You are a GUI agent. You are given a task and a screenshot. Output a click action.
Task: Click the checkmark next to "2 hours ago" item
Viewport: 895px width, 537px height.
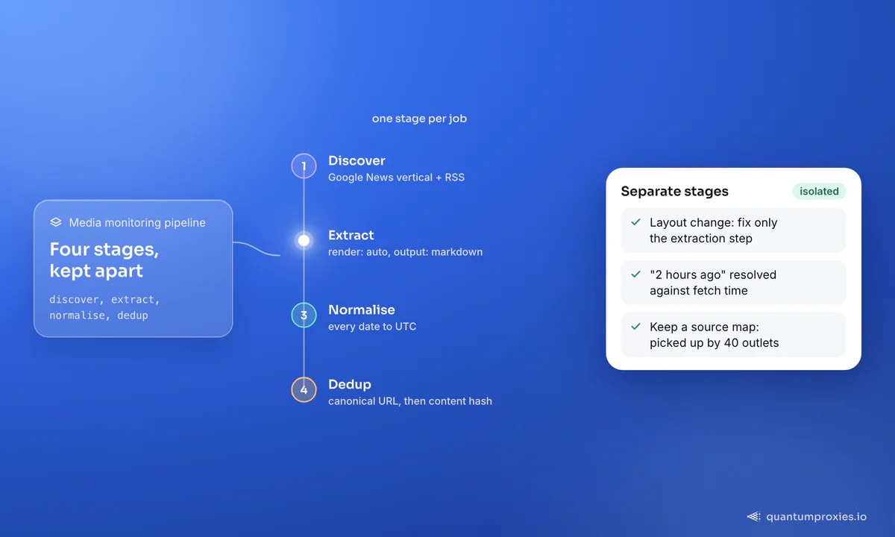click(635, 274)
